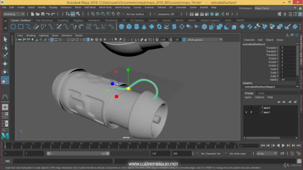Create a NURBS cylinder from shelf
Viewport: 303px width, 170px height.
[136, 26]
